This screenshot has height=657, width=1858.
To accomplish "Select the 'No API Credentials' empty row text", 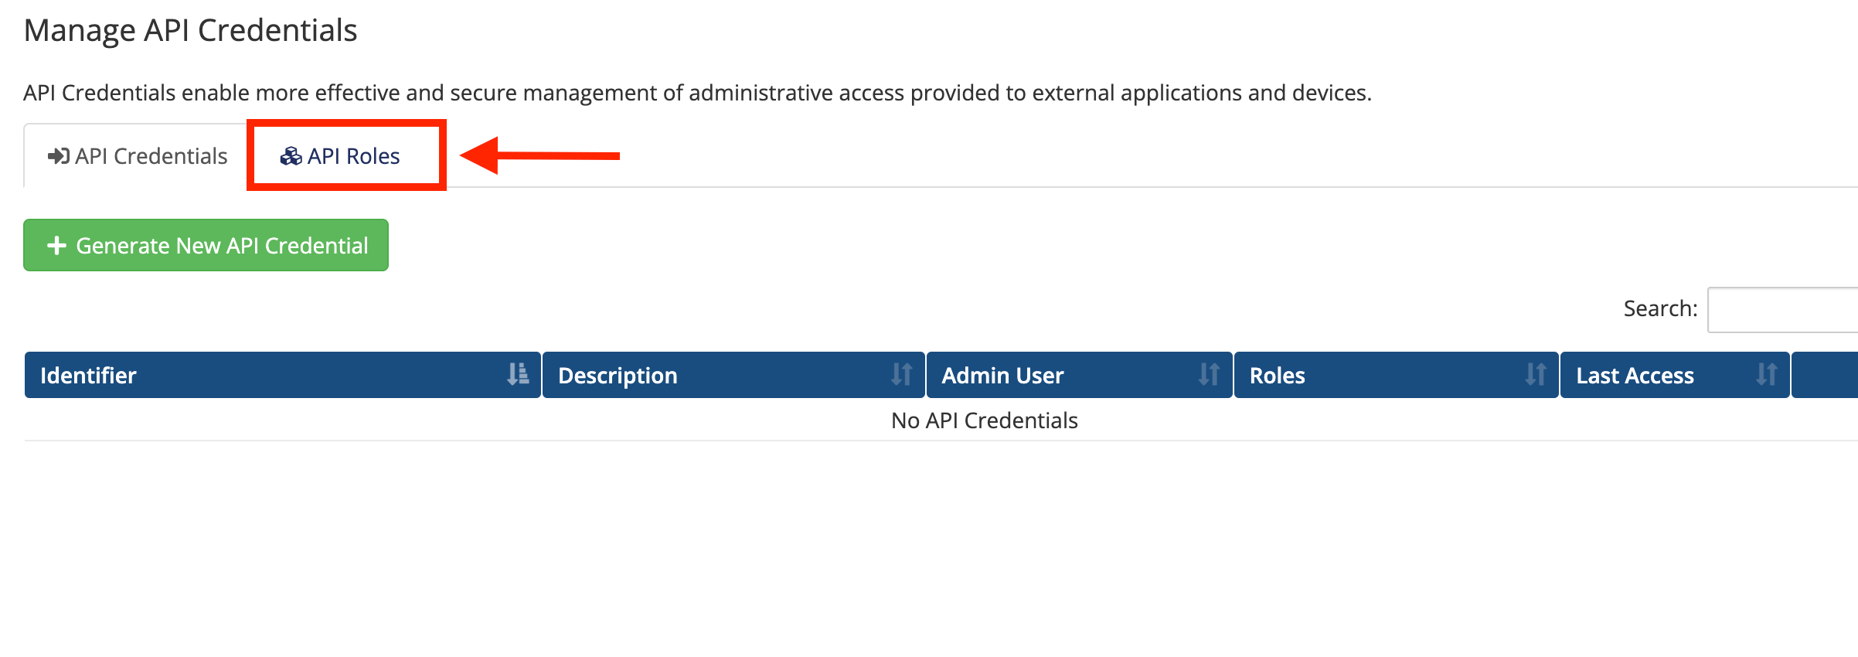I will coord(984,420).
